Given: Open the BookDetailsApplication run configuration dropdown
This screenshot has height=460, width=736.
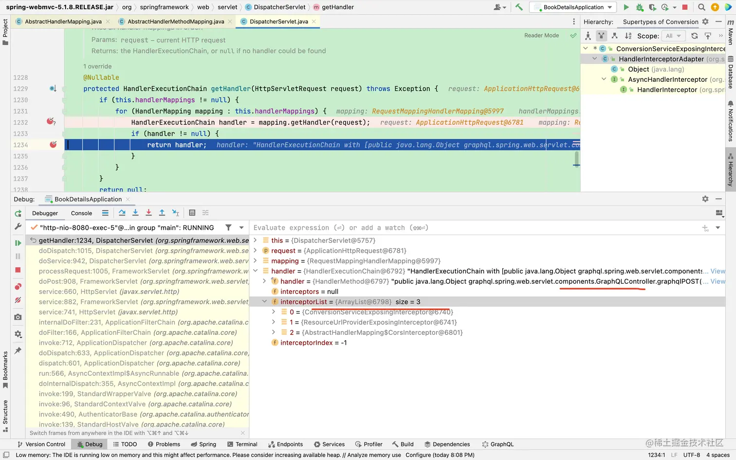Looking at the screenshot, I should coord(573,7).
